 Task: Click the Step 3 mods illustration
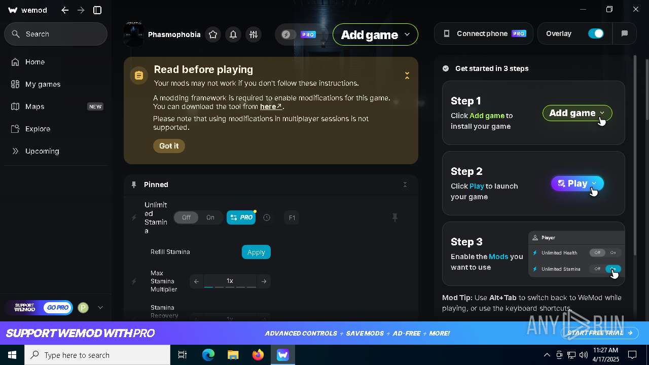click(x=576, y=254)
